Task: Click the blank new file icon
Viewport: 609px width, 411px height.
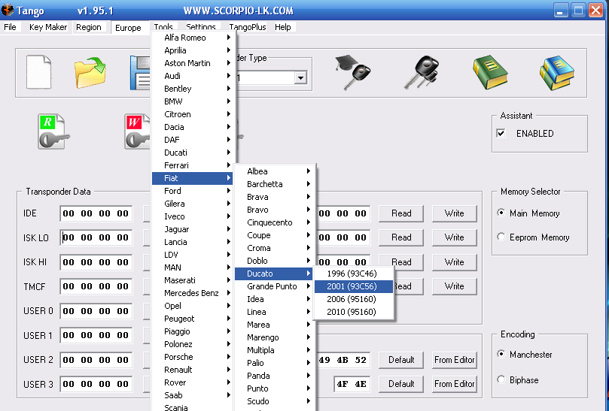Action: click(38, 72)
